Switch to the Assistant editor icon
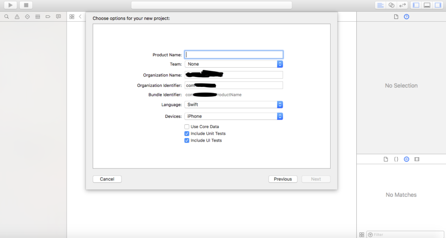The image size is (446, 238). pos(392,5)
